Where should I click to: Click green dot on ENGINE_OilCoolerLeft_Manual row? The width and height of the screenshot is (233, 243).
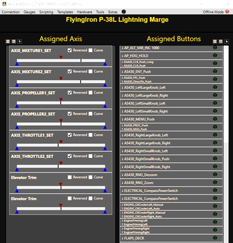(215, 206)
